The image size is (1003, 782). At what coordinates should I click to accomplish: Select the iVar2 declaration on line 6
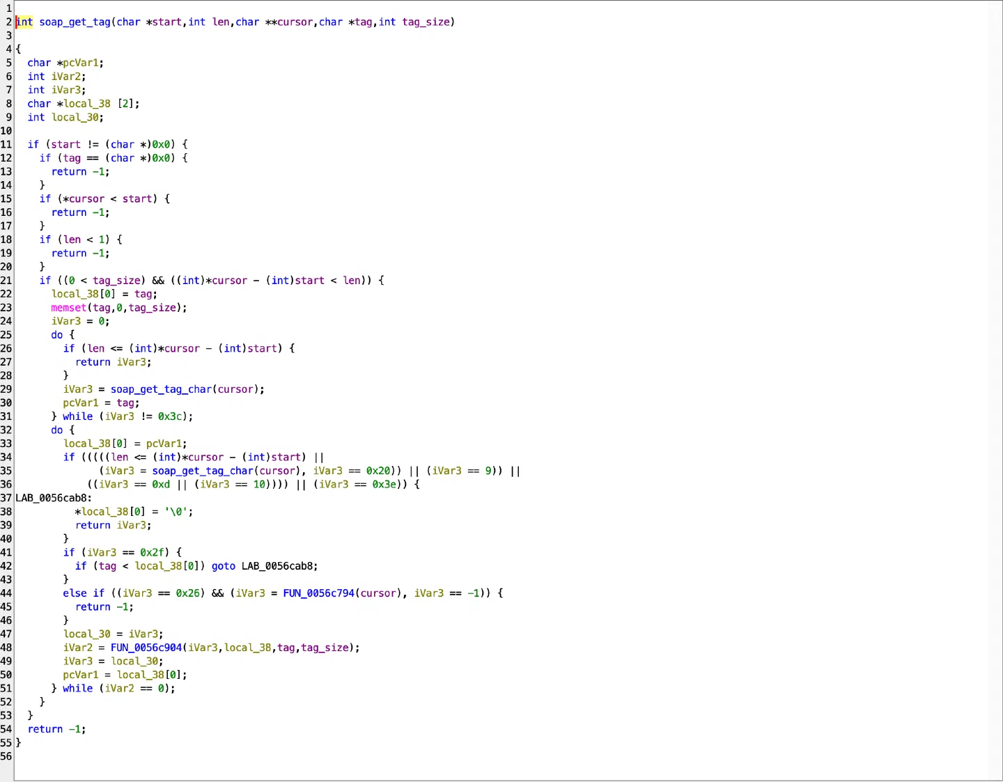tap(66, 77)
